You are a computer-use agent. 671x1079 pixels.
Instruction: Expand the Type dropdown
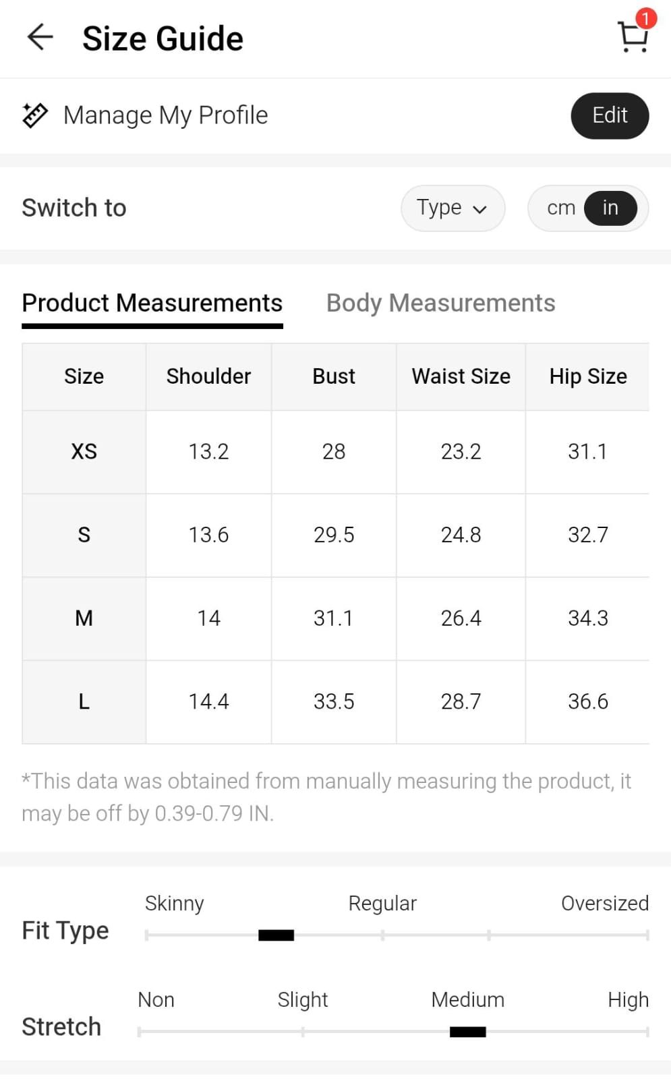[x=453, y=208]
